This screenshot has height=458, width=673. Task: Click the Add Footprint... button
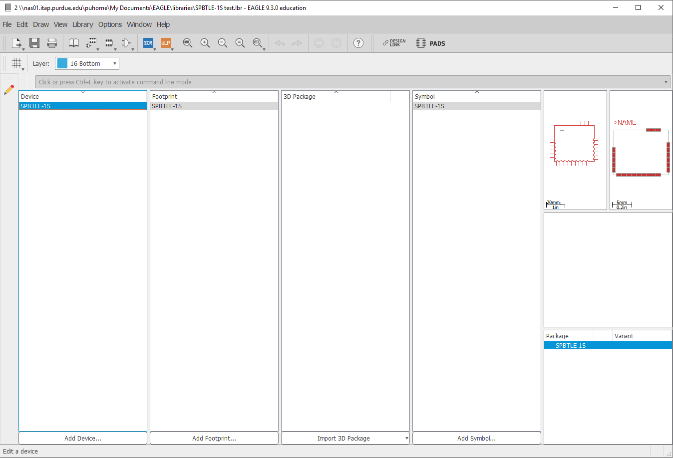click(214, 438)
